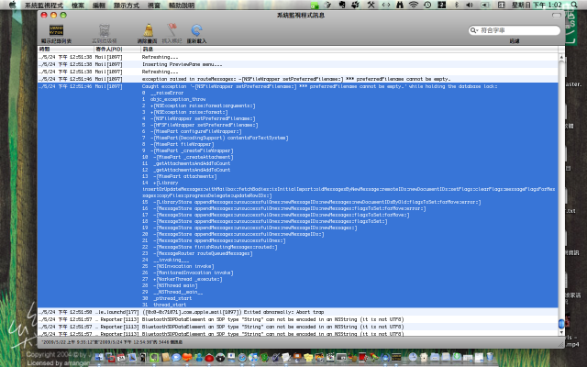Open the Apple menu

[x=13, y=5]
